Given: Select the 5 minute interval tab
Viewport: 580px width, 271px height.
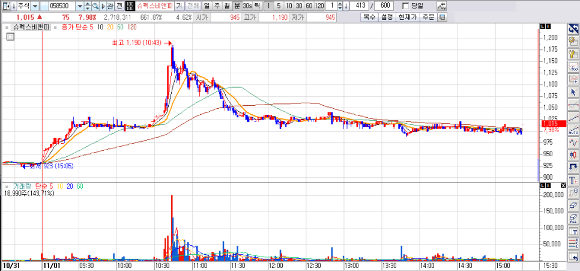Looking at the screenshot, I should pos(279,6).
